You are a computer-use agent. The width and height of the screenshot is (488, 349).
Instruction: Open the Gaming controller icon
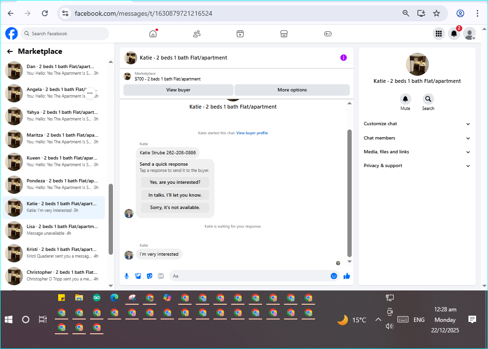click(328, 34)
